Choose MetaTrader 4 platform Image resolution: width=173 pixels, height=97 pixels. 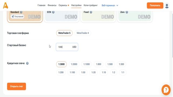pos(83,33)
